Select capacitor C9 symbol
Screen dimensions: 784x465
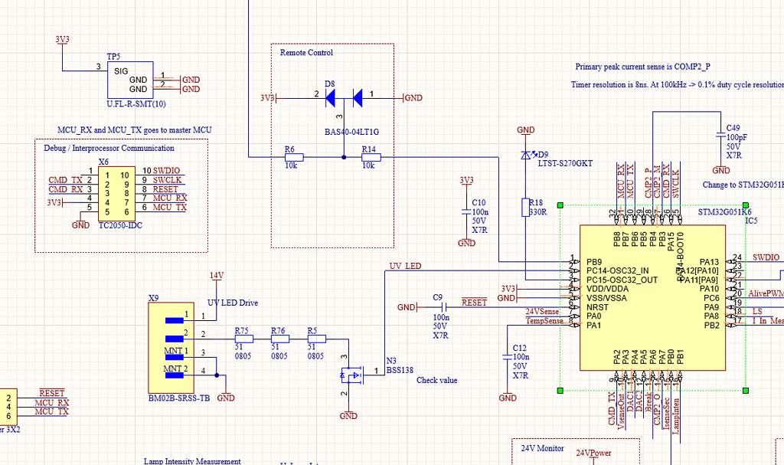(x=443, y=307)
